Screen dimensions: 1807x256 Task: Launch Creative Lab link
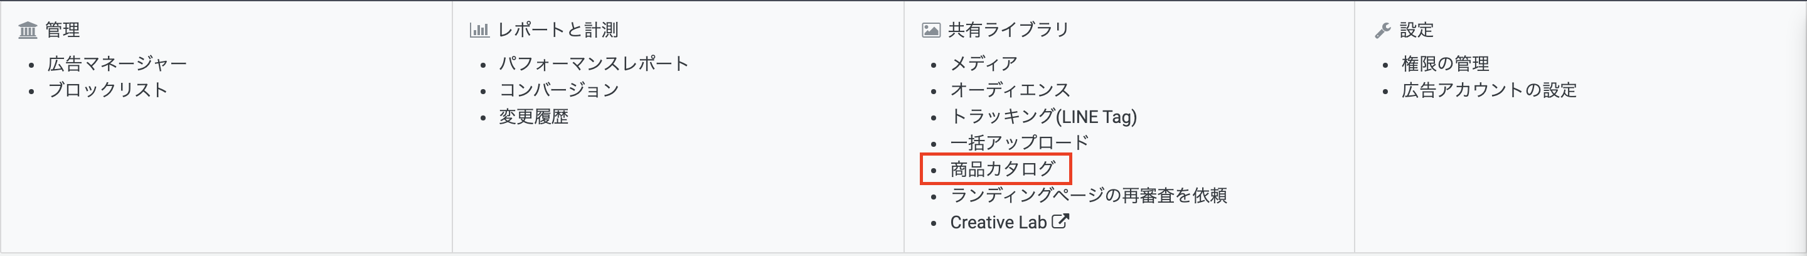(998, 222)
